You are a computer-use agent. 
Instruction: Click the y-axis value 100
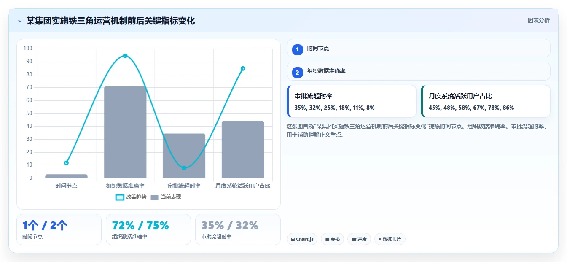pos(28,49)
